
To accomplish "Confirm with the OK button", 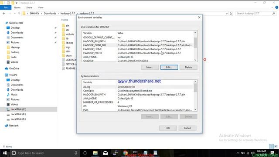I will [168, 128].
